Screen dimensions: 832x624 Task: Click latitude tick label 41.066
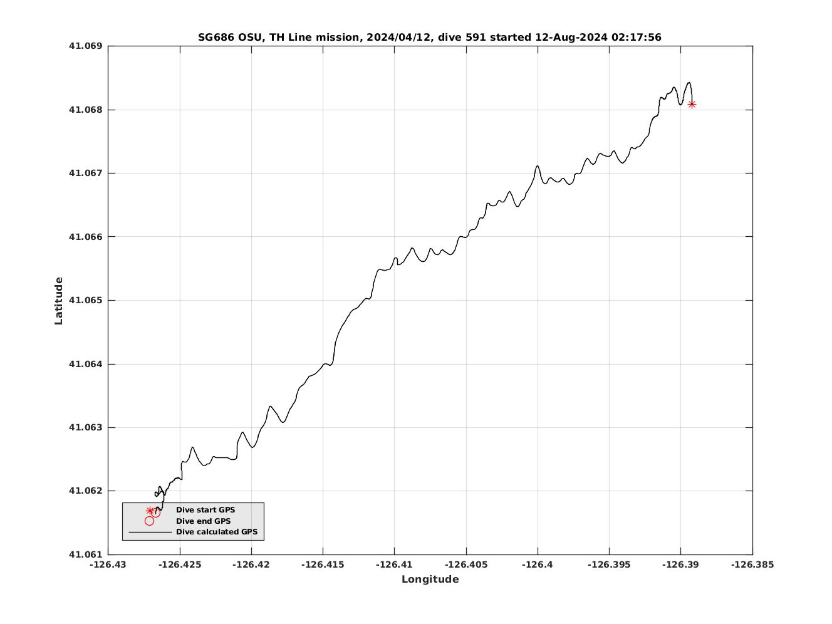click(x=85, y=237)
